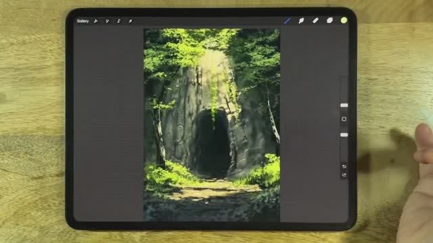This screenshot has width=433, height=243.
Task: Activate the Transform arrow tool
Action: coord(131,21)
